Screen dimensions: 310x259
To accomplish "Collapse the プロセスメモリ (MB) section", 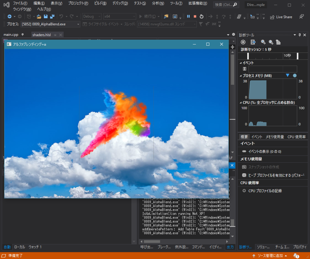I will pos(240,76).
